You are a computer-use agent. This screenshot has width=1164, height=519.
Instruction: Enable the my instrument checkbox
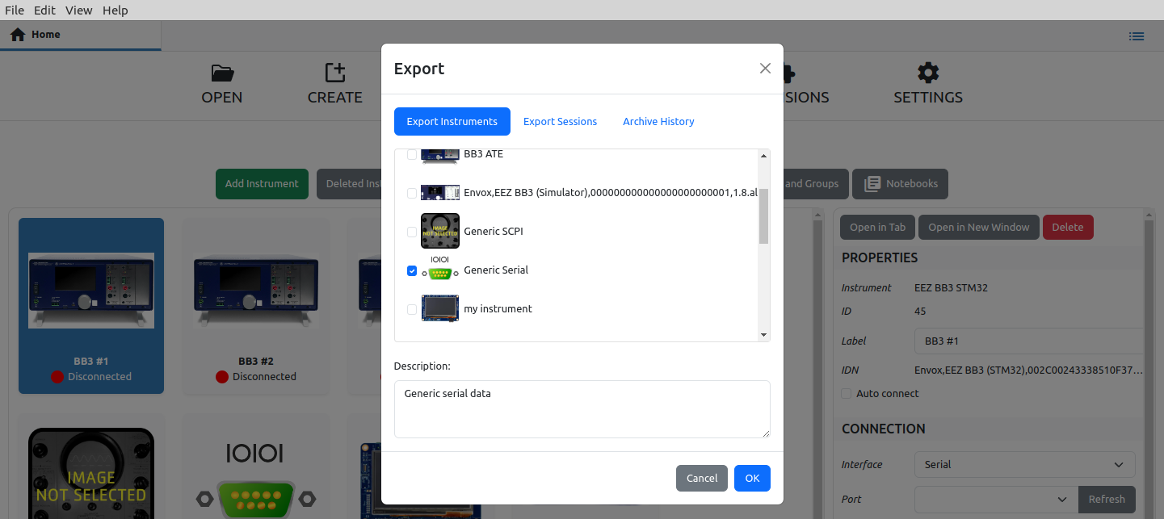412,310
